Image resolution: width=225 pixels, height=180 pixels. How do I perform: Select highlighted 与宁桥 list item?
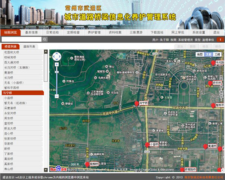23,93
